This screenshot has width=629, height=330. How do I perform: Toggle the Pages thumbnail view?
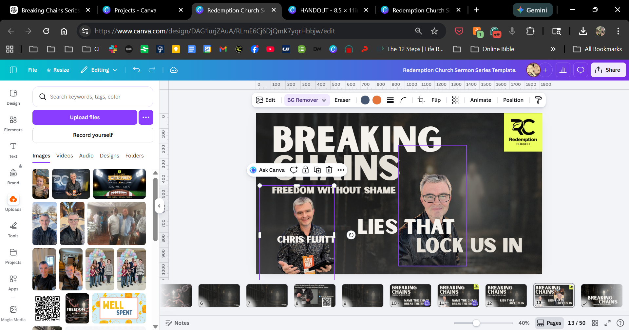[549, 323]
